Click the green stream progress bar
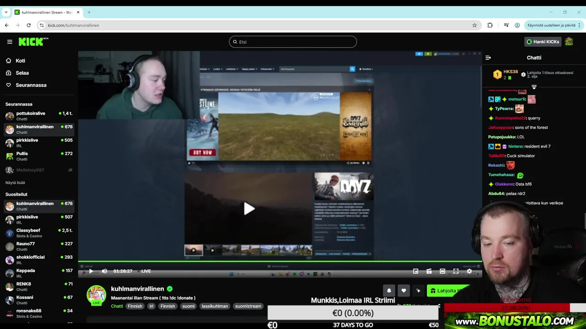 point(280,262)
